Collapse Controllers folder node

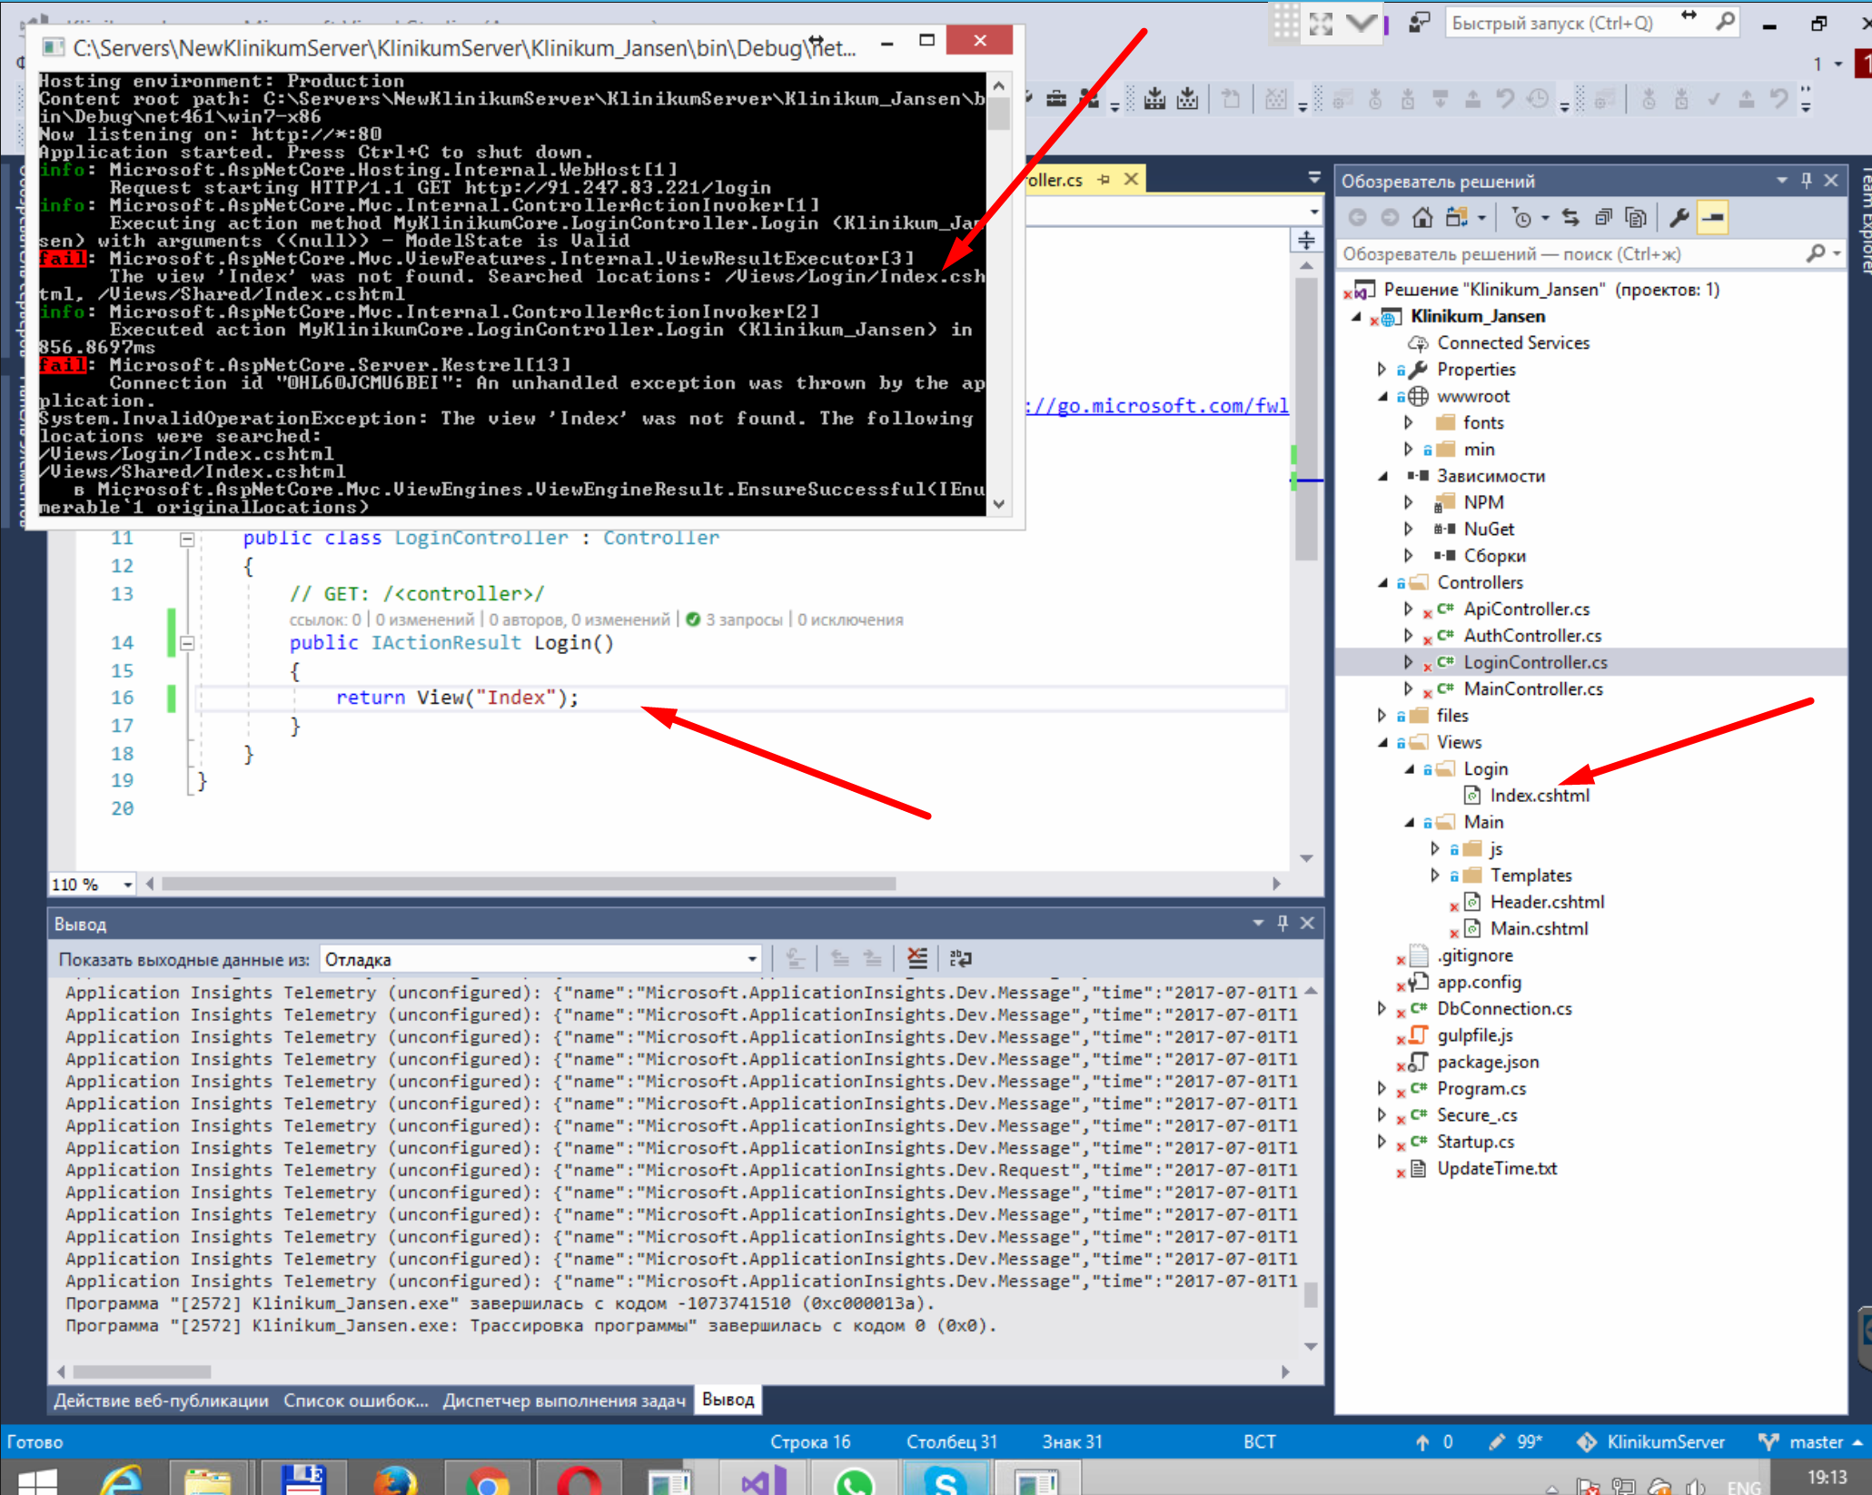pos(1382,582)
